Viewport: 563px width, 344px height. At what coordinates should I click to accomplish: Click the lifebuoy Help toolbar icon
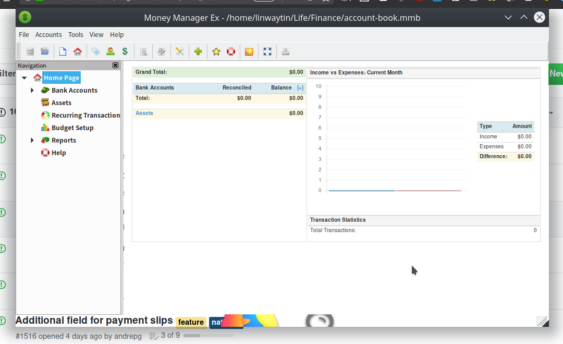[x=231, y=52]
